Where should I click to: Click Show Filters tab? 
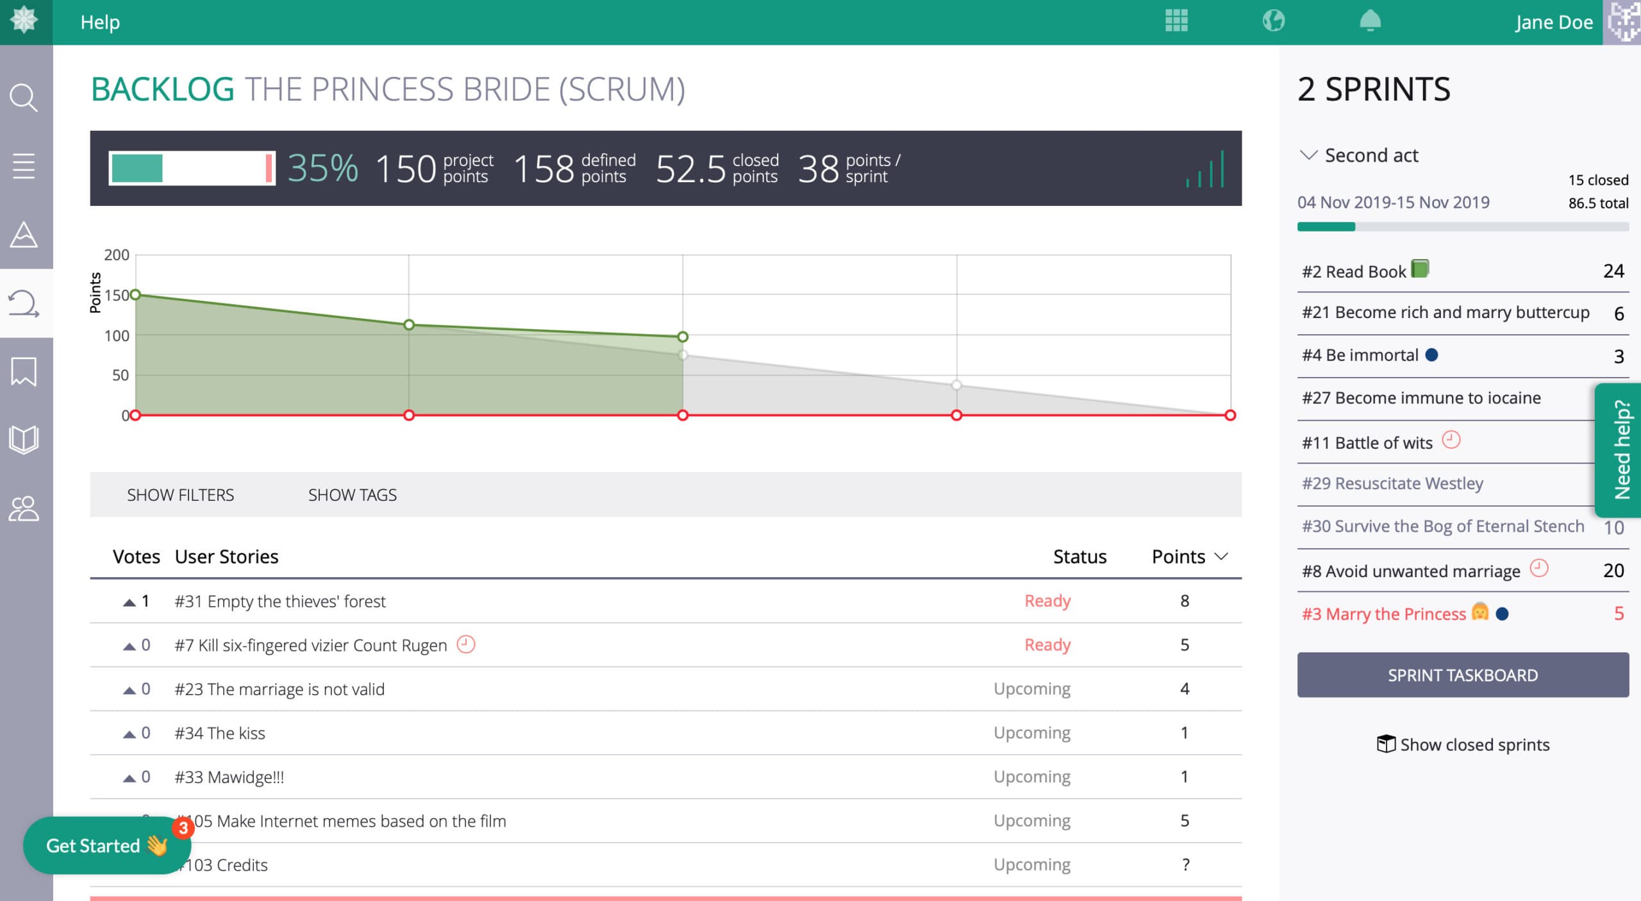tap(180, 495)
